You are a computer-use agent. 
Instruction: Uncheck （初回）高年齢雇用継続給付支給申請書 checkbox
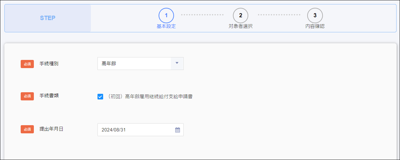point(100,97)
